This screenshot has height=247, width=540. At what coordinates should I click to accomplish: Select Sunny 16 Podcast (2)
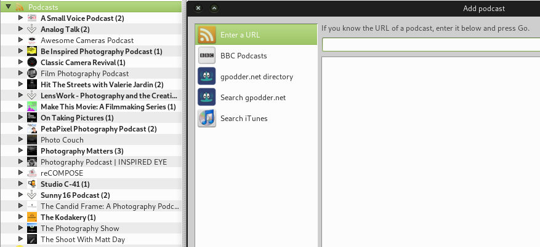pyautogui.click(x=75, y=195)
